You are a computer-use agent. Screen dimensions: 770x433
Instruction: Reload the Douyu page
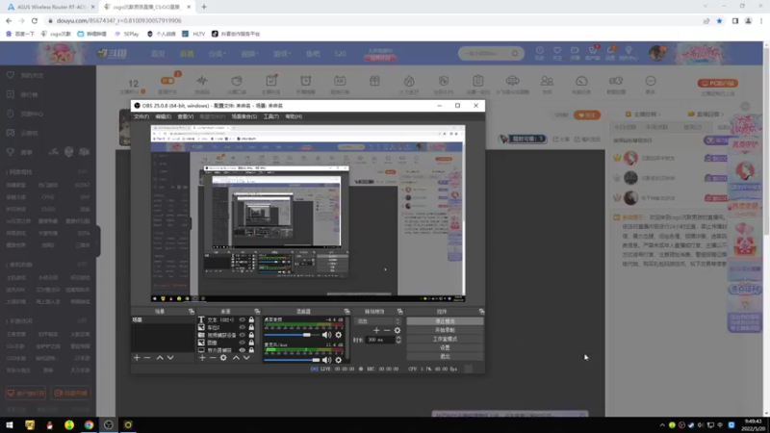pos(35,20)
